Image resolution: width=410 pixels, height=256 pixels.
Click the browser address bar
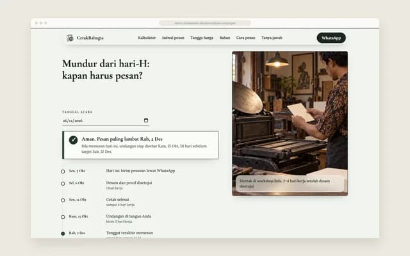tap(205, 23)
